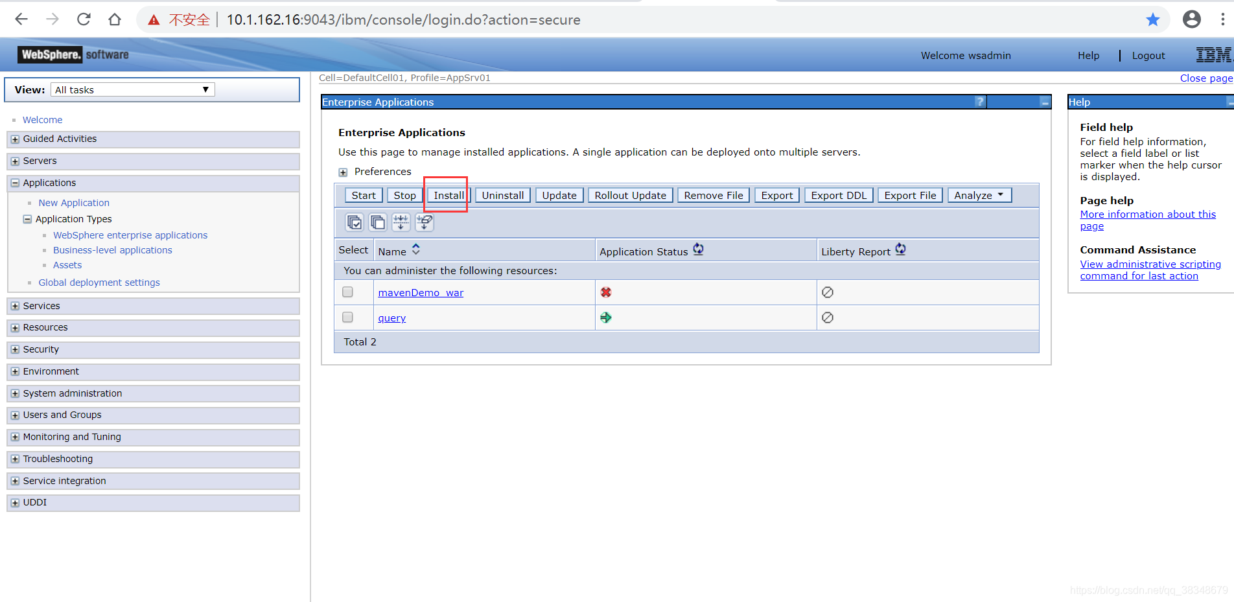This screenshot has width=1234, height=602.
Task: Click the Select All items icon
Action: 355,222
